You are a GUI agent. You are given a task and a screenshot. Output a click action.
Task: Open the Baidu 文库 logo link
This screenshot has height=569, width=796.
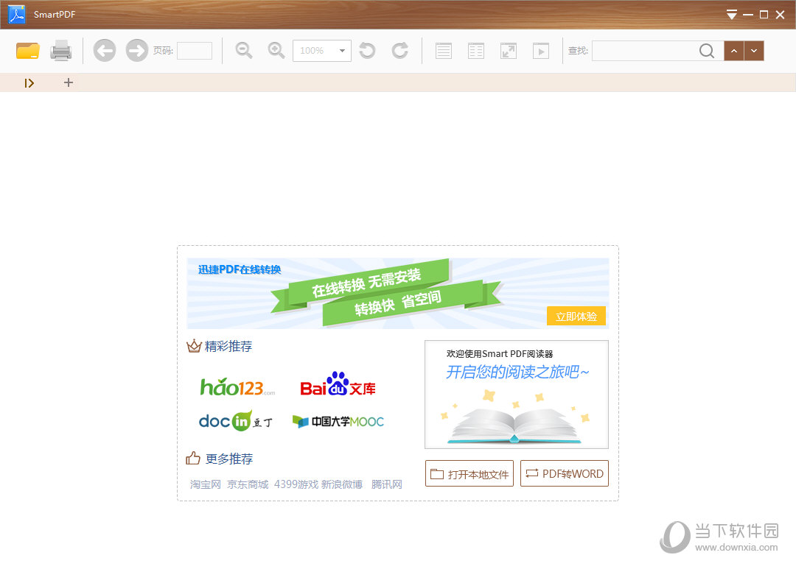tap(338, 385)
